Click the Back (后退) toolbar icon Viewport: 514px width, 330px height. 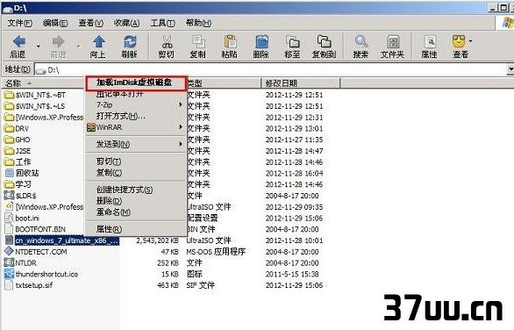click(x=18, y=41)
